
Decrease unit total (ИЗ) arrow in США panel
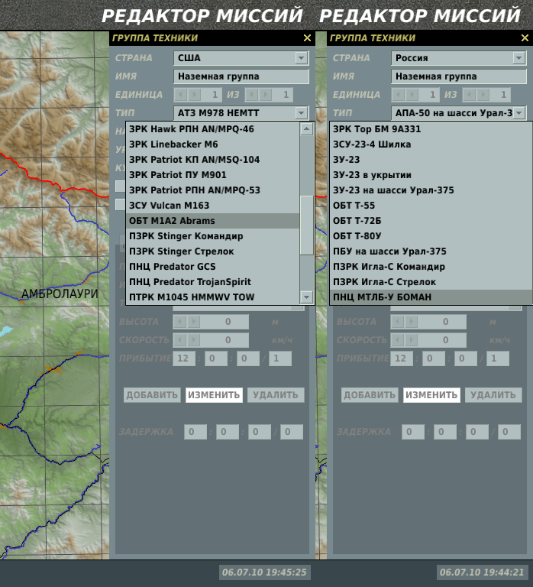[252, 95]
